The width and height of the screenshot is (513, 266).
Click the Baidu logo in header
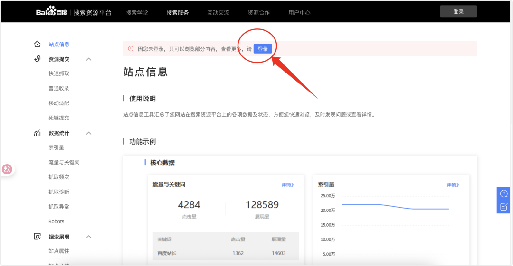(x=52, y=12)
